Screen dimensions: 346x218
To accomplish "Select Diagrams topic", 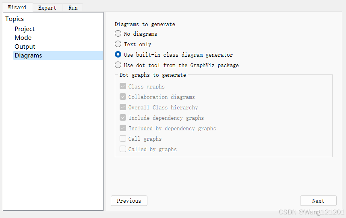I will 28,56.
